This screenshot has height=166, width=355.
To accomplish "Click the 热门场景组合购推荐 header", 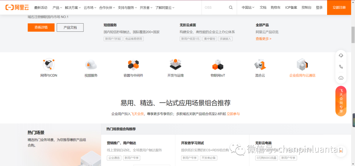I will [x=121, y=129].
